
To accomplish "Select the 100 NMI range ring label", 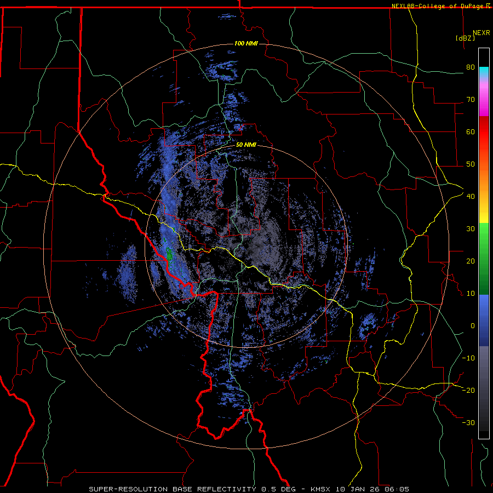I will tap(246, 43).
